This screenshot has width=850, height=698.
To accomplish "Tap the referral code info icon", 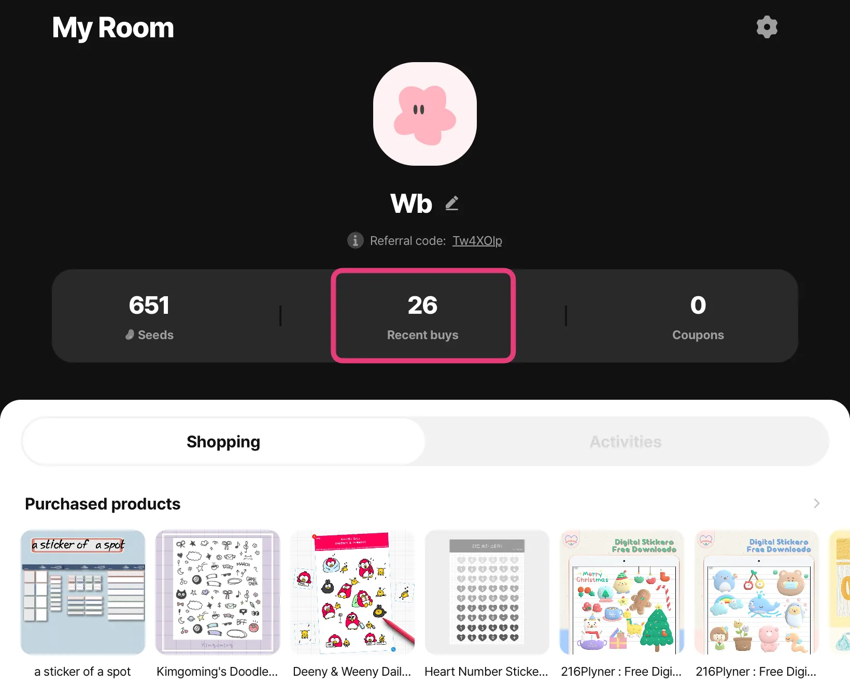I will pyautogui.click(x=355, y=240).
